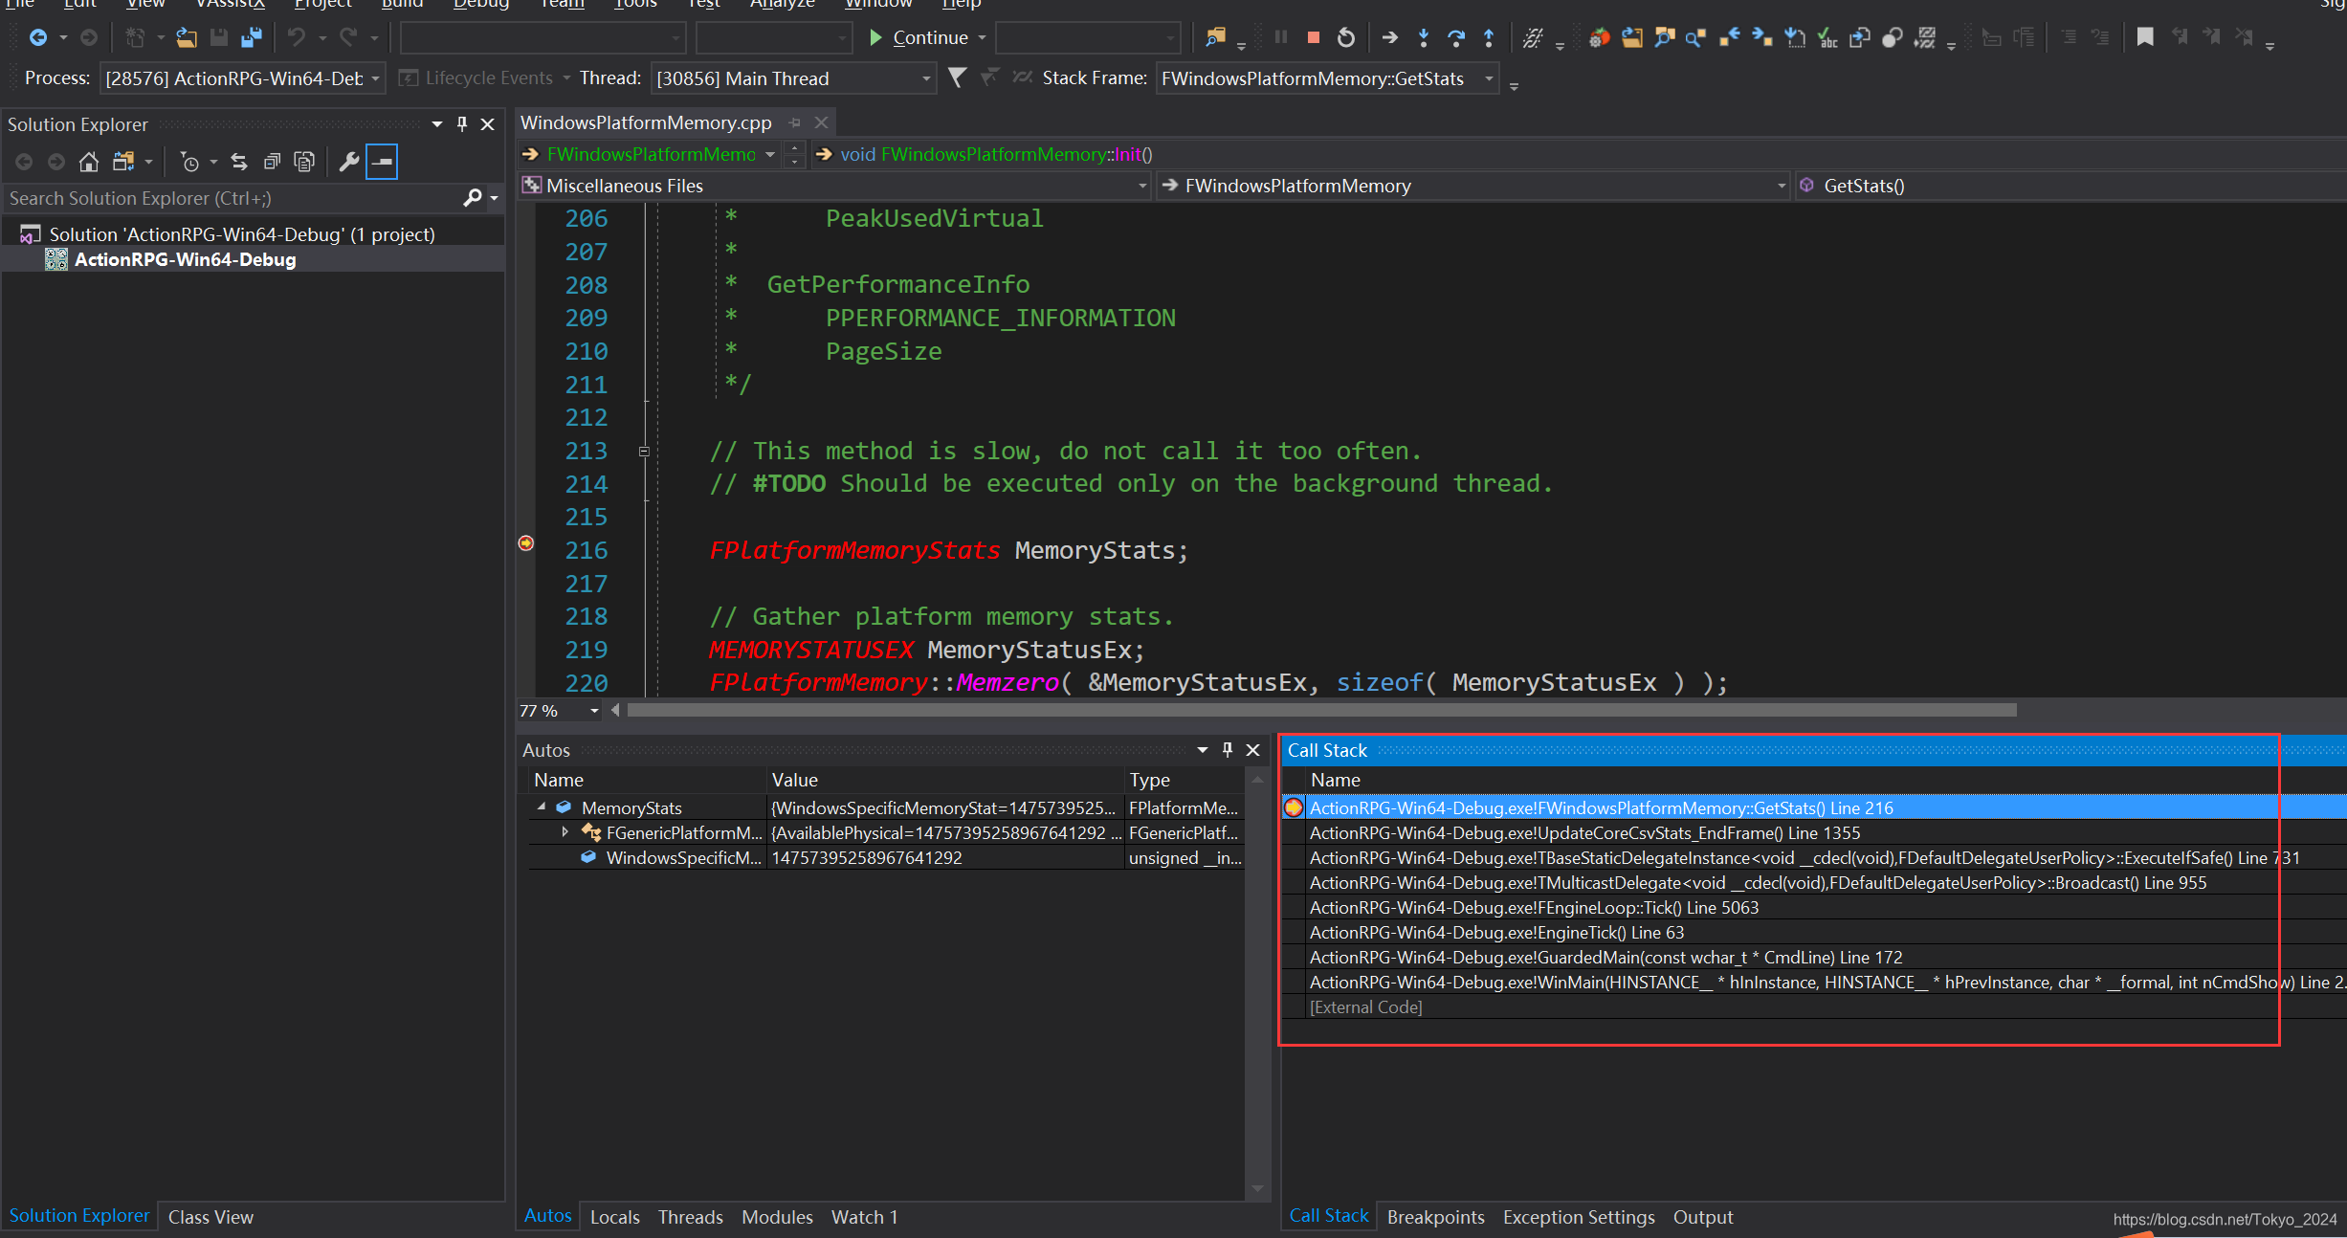Click the Save All icon
The height and width of the screenshot is (1238, 2347).
(x=252, y=37)
